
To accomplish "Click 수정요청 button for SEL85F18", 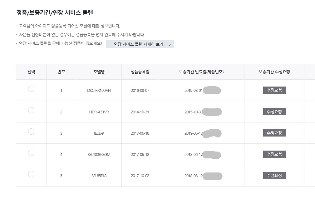I will (274, 176).
